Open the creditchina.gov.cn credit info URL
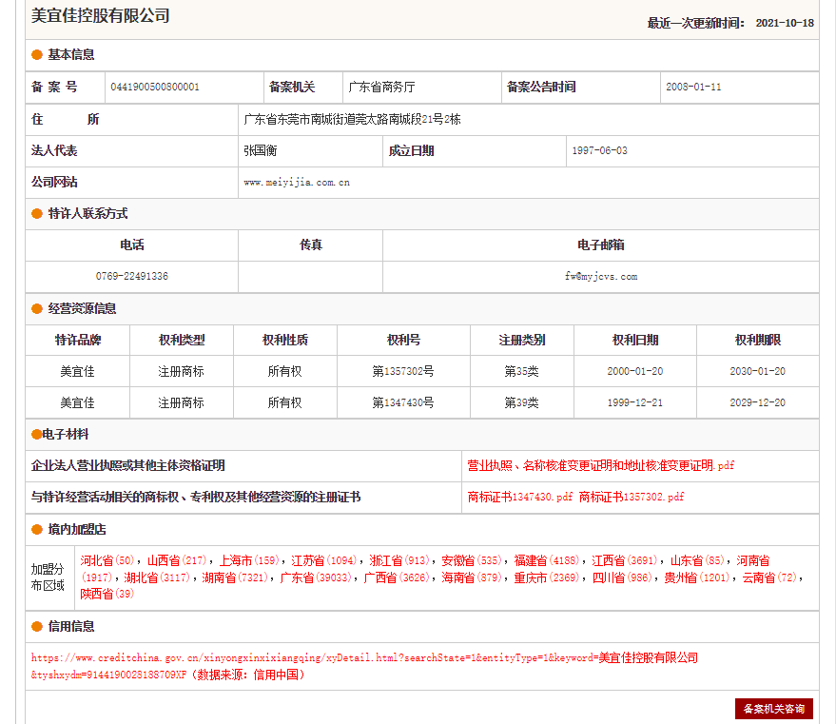836x724 pixels. coord(364,658)
